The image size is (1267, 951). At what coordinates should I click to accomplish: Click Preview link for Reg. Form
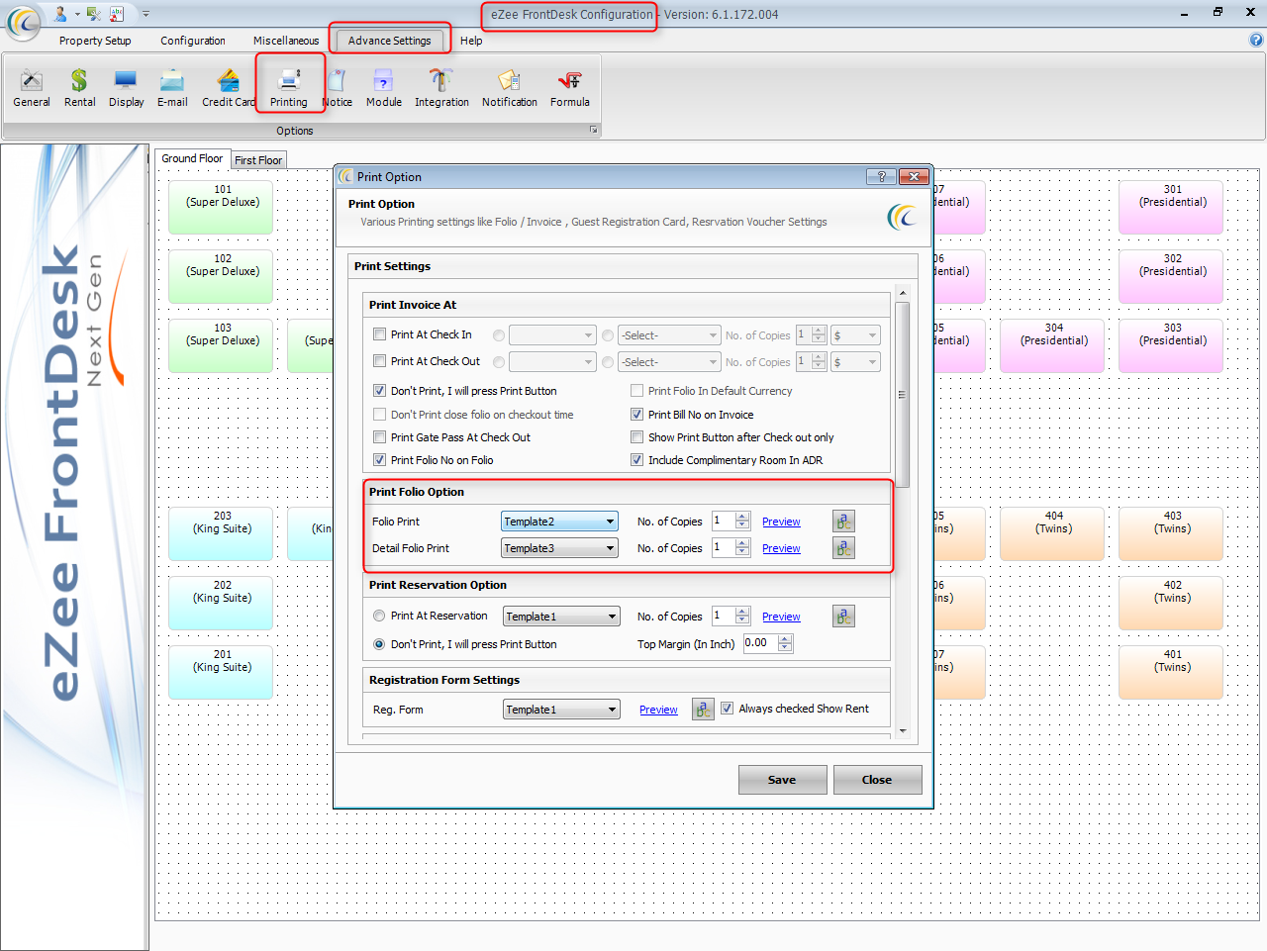(658, 710)
